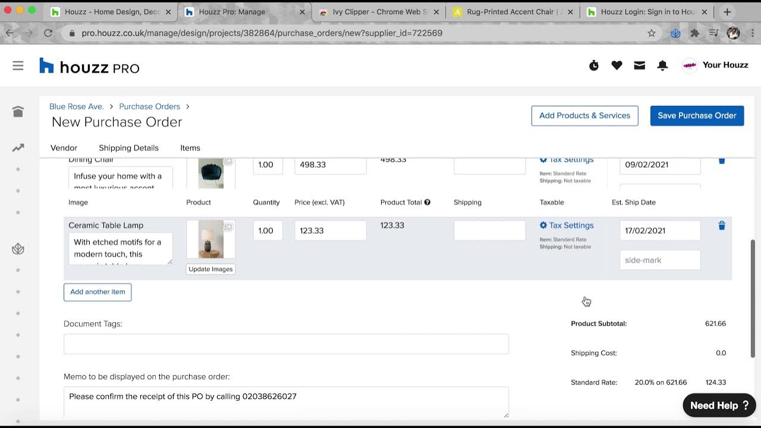This screenshot has height=428, width=761.
Task: Click the browser address bar URL
Action: 262,33
